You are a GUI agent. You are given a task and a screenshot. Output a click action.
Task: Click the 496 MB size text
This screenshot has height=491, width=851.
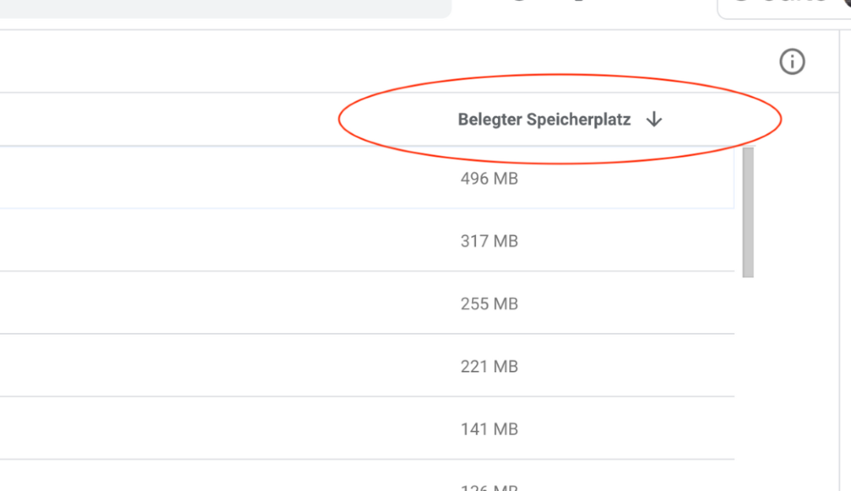tap(489, 178)
